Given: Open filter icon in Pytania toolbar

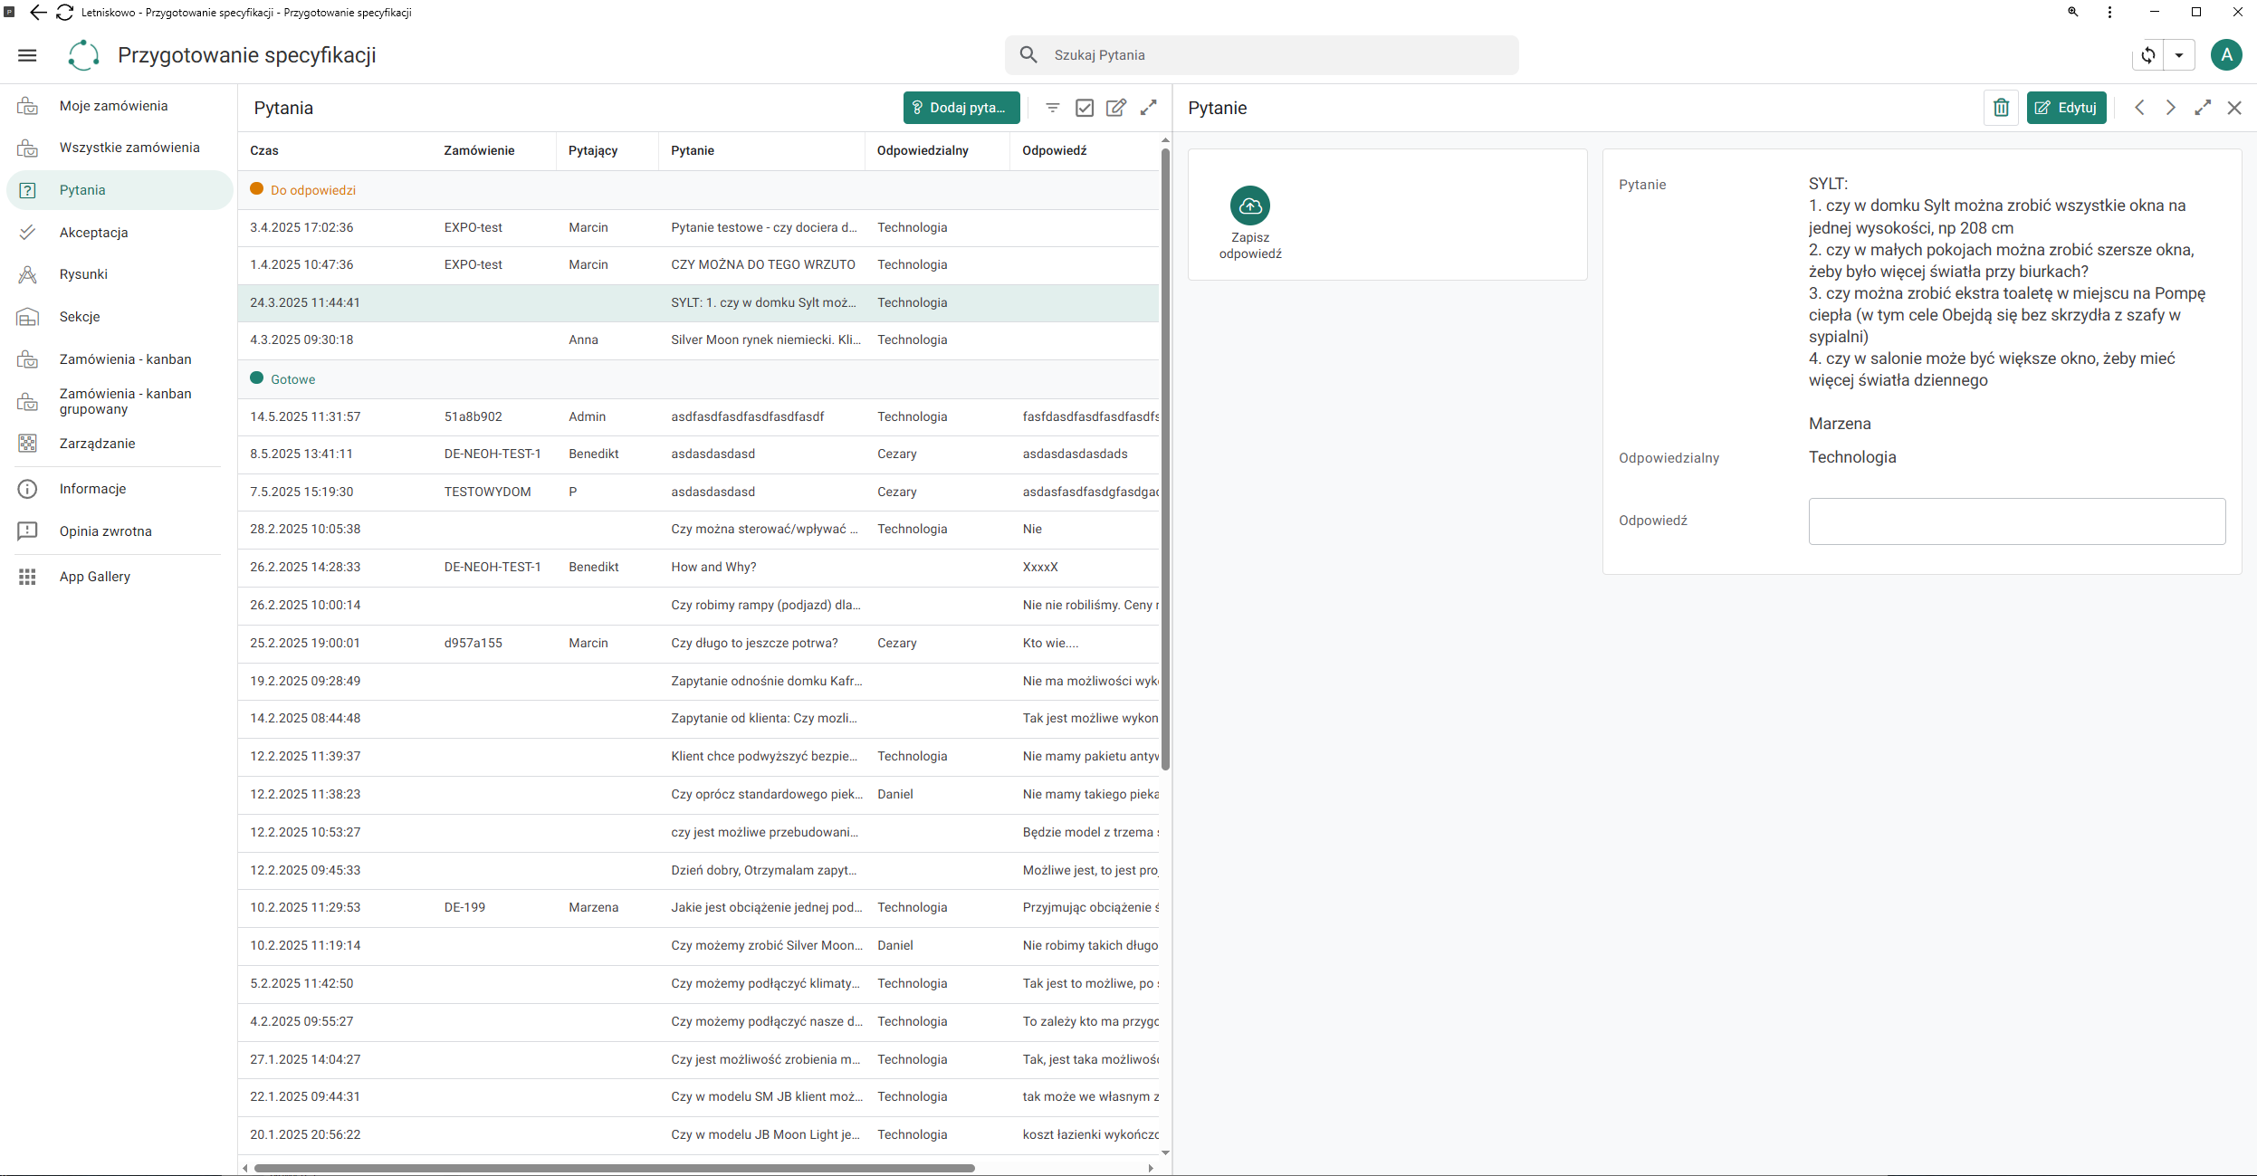Looking at the screenshot, I should point(1052,108).
